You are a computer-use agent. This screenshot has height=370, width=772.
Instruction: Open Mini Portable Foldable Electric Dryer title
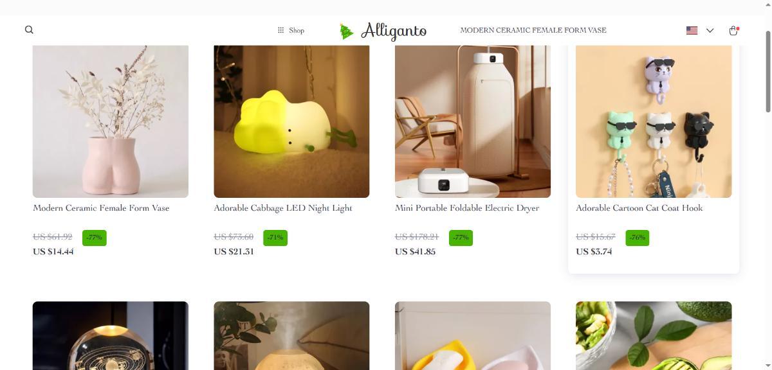467,208
